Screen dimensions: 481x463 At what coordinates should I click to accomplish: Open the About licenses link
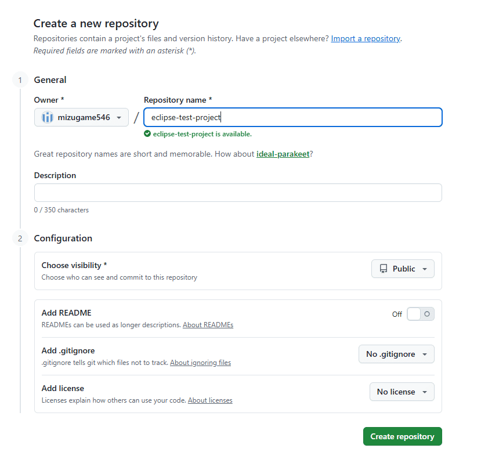pyautogui.click(x=210, y=400)
